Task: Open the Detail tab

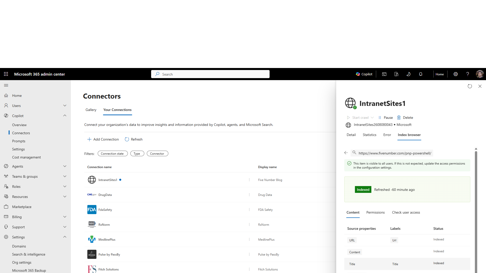Action: (x=351, y=135)
